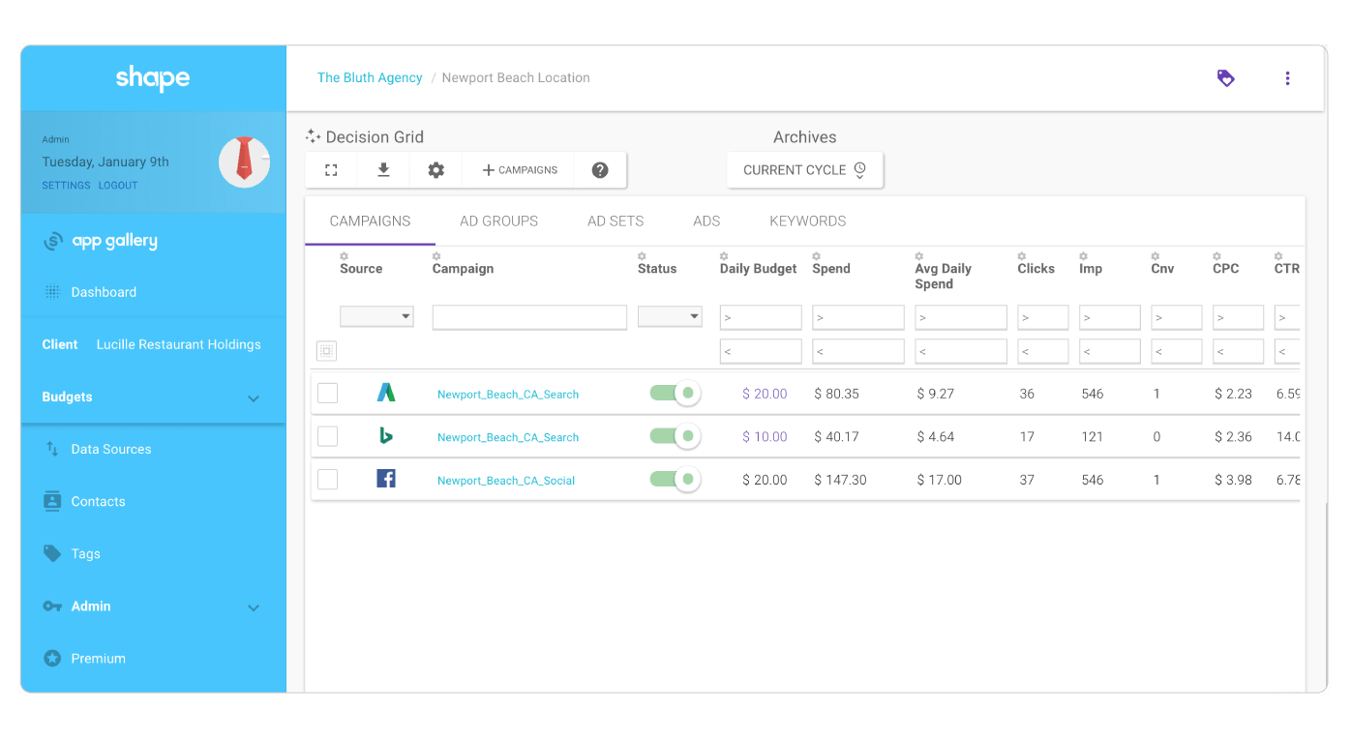Click the Campaign column gear icon
Image resolution: width=1351 pixels, height=737 pixels.
436,256
